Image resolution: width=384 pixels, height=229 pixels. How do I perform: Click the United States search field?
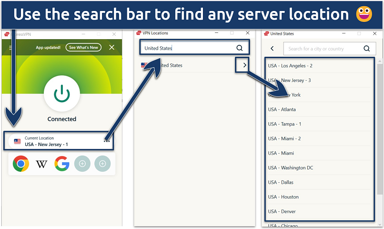[x=194, y=47]
